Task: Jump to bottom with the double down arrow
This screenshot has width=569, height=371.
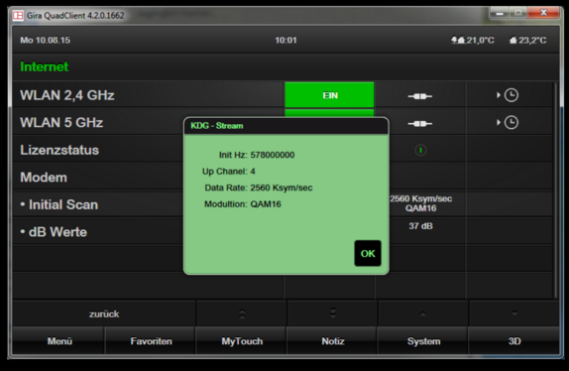Action: tap(333, 314)
